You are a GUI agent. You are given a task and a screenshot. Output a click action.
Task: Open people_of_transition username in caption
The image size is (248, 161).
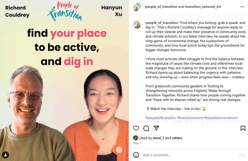pos(162,23)
